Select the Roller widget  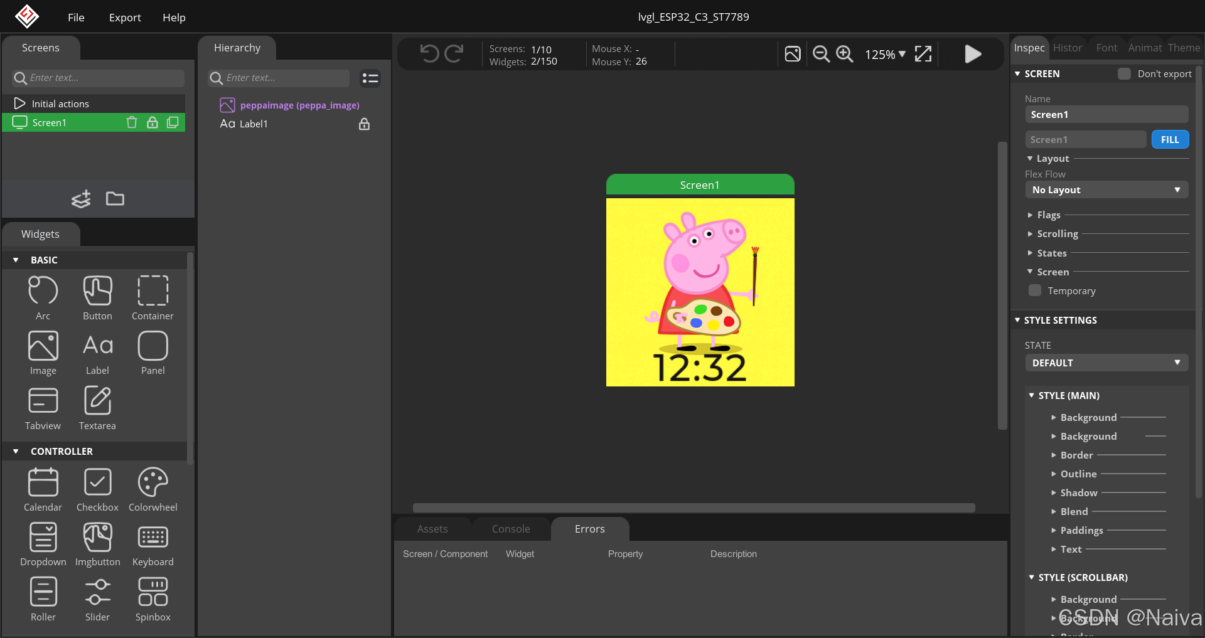[43, 599]
